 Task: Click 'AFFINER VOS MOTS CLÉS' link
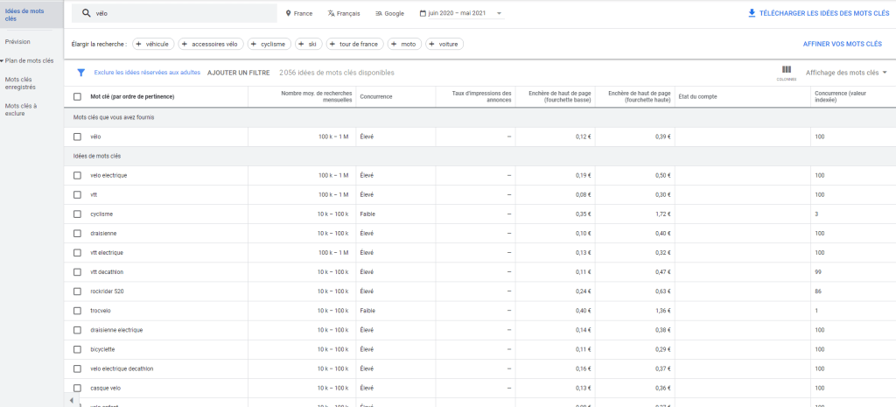(842, 44)
